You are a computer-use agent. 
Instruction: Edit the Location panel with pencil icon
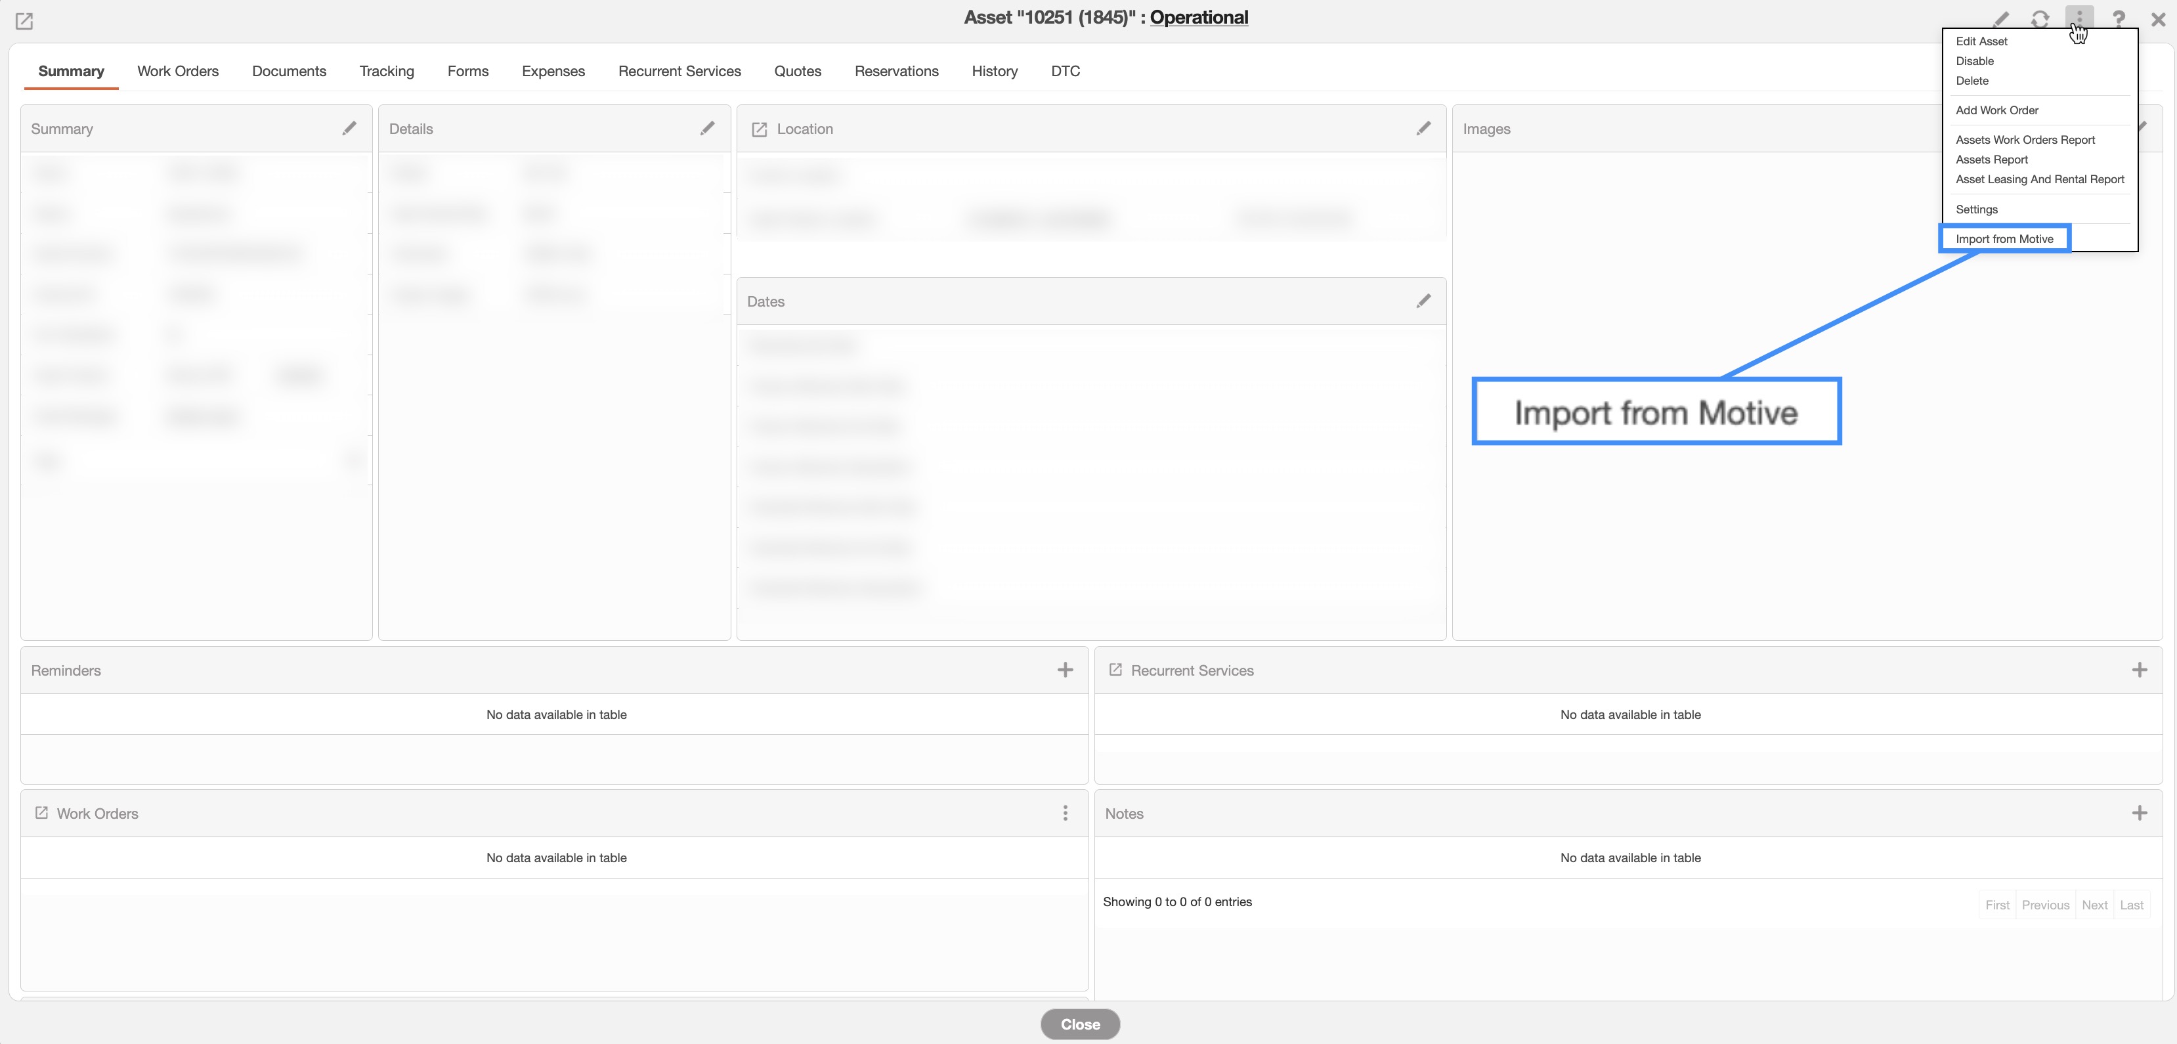(x=1423, y=129)
